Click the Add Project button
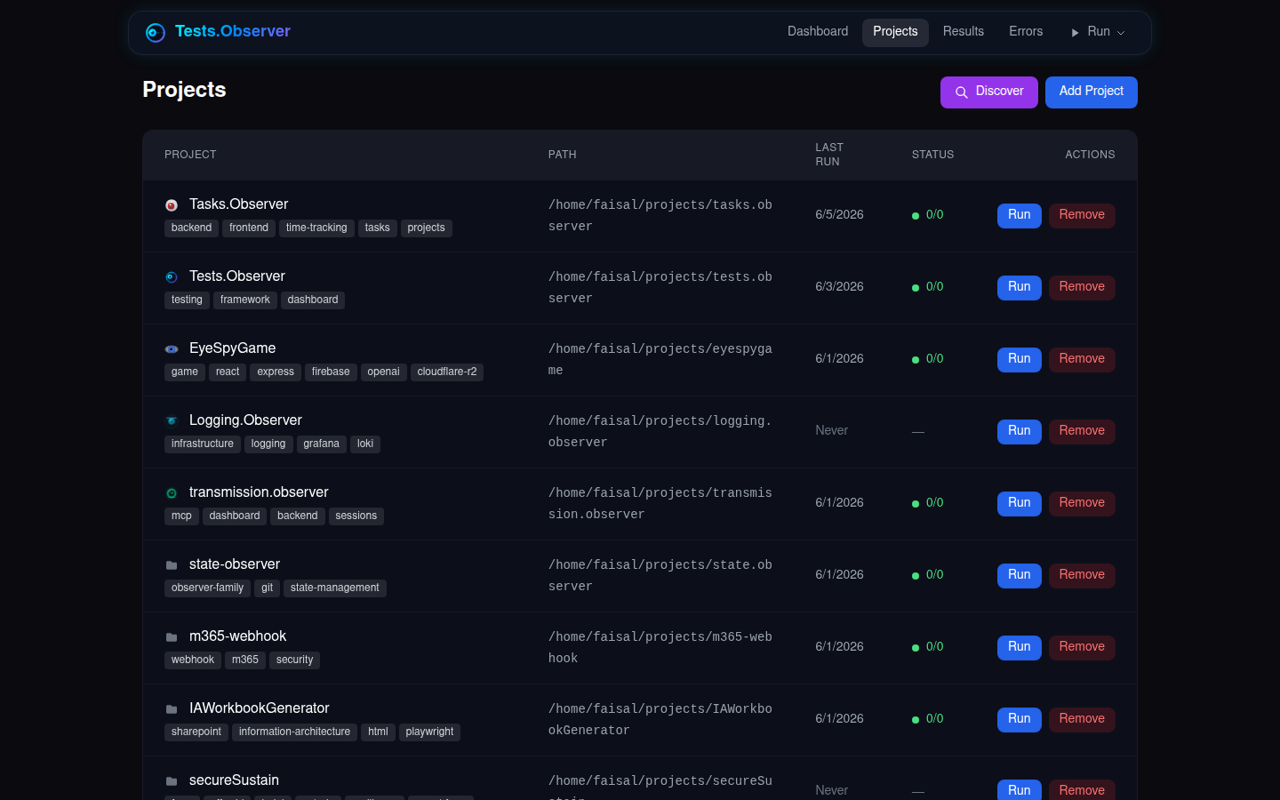The height and width of the screenshot is (800, 1280). pos(1092,92)
